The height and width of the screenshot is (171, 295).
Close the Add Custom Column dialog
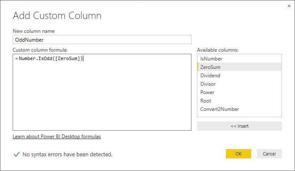click(x=289, y=6)
